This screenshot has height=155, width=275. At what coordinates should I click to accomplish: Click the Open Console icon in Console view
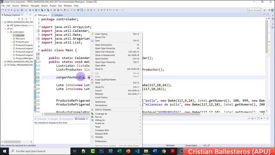point(258,119)
